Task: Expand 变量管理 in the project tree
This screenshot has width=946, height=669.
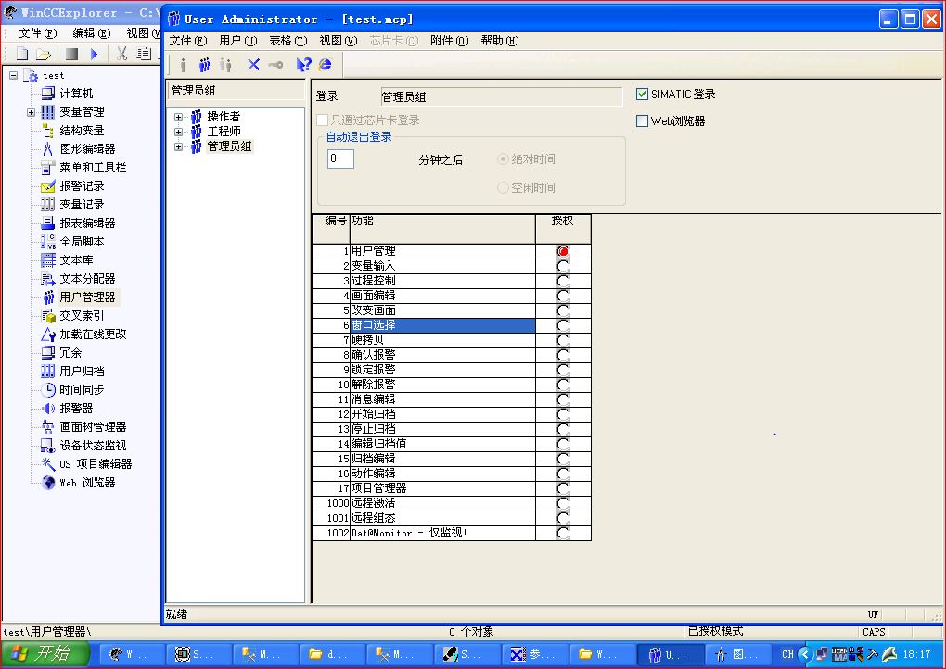Action: click(31, 112)
